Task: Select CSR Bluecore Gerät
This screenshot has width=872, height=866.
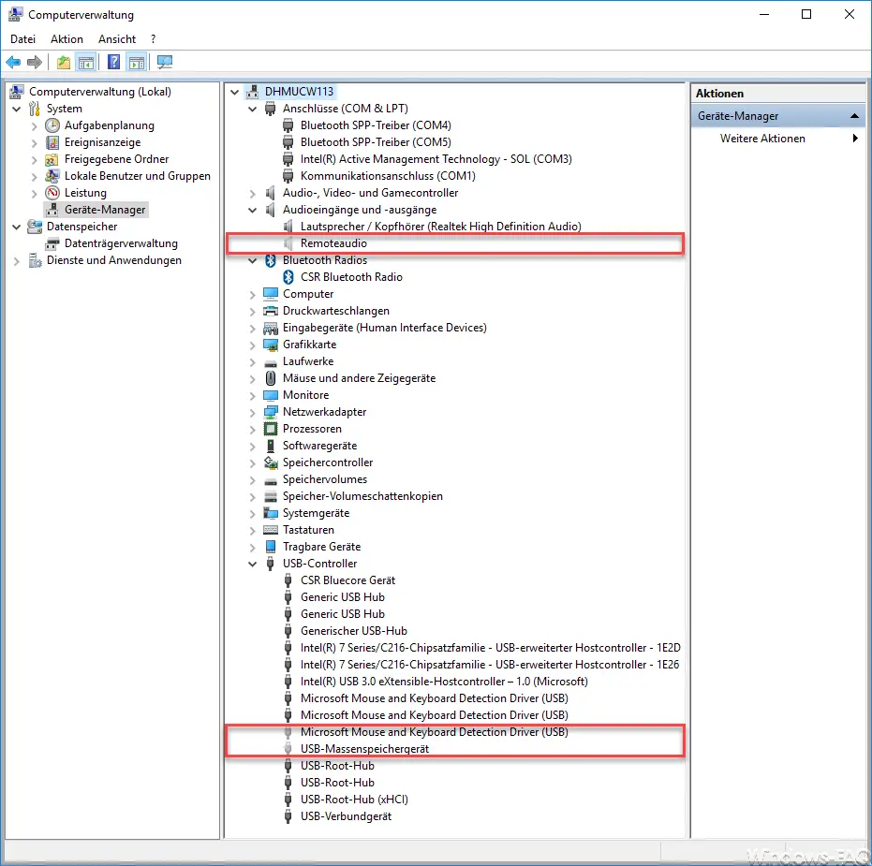Action: (348, 580)
